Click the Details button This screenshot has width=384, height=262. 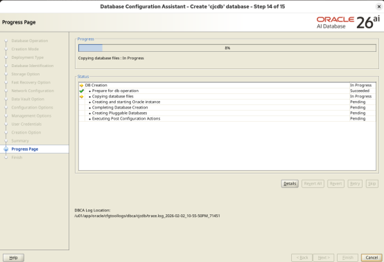point(290,184)
